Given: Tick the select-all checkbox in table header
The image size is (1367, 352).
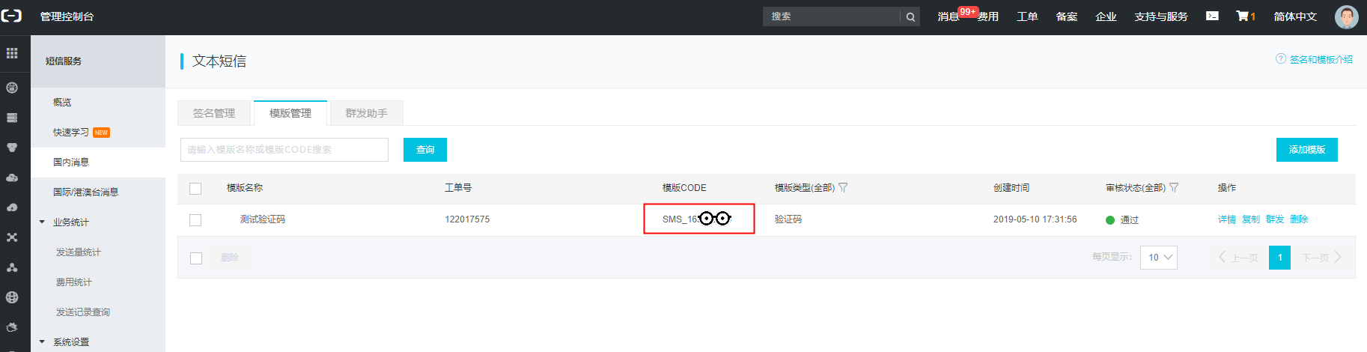Looking at the screenshot, I should point(195,189).
